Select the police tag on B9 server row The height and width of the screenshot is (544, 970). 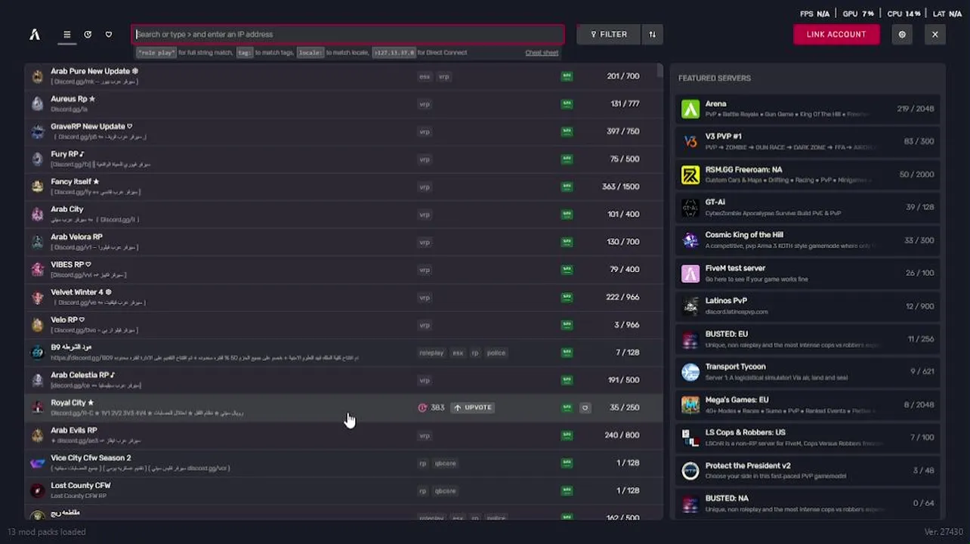pyautogui.click(x=496, y=353)
